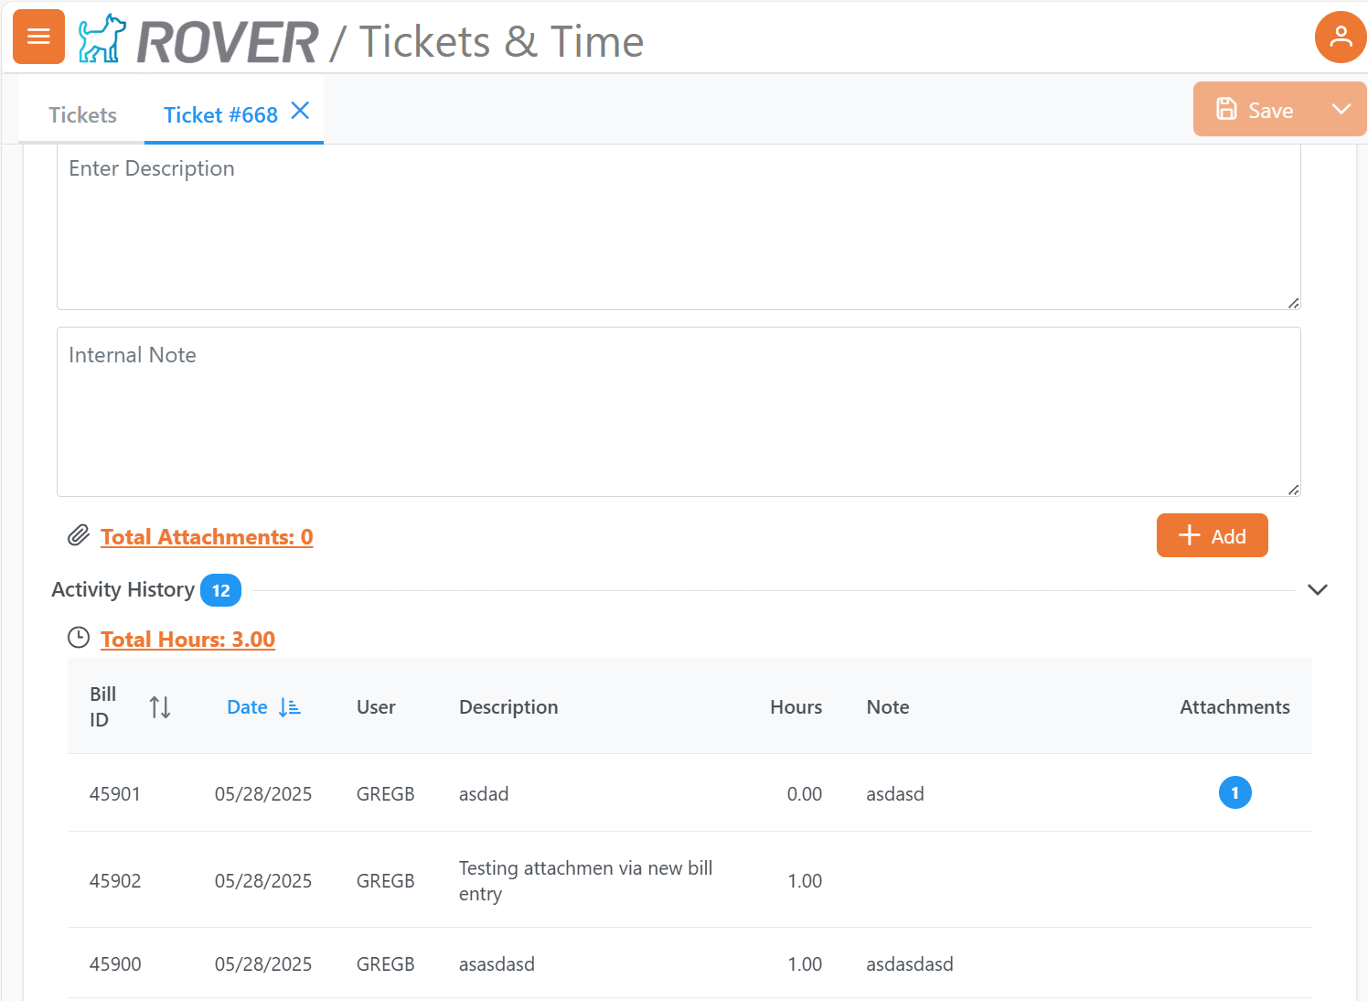Click the clock icon beside Total Hours

79,637
